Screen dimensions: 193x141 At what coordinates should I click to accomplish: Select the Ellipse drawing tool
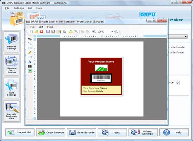point(30,48)
